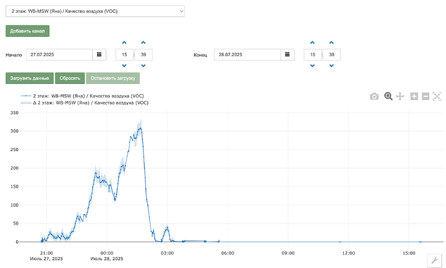Viewport: 446px width, 268px height.
Task: Open the wrench settings icon
Action: pos(434,260)
